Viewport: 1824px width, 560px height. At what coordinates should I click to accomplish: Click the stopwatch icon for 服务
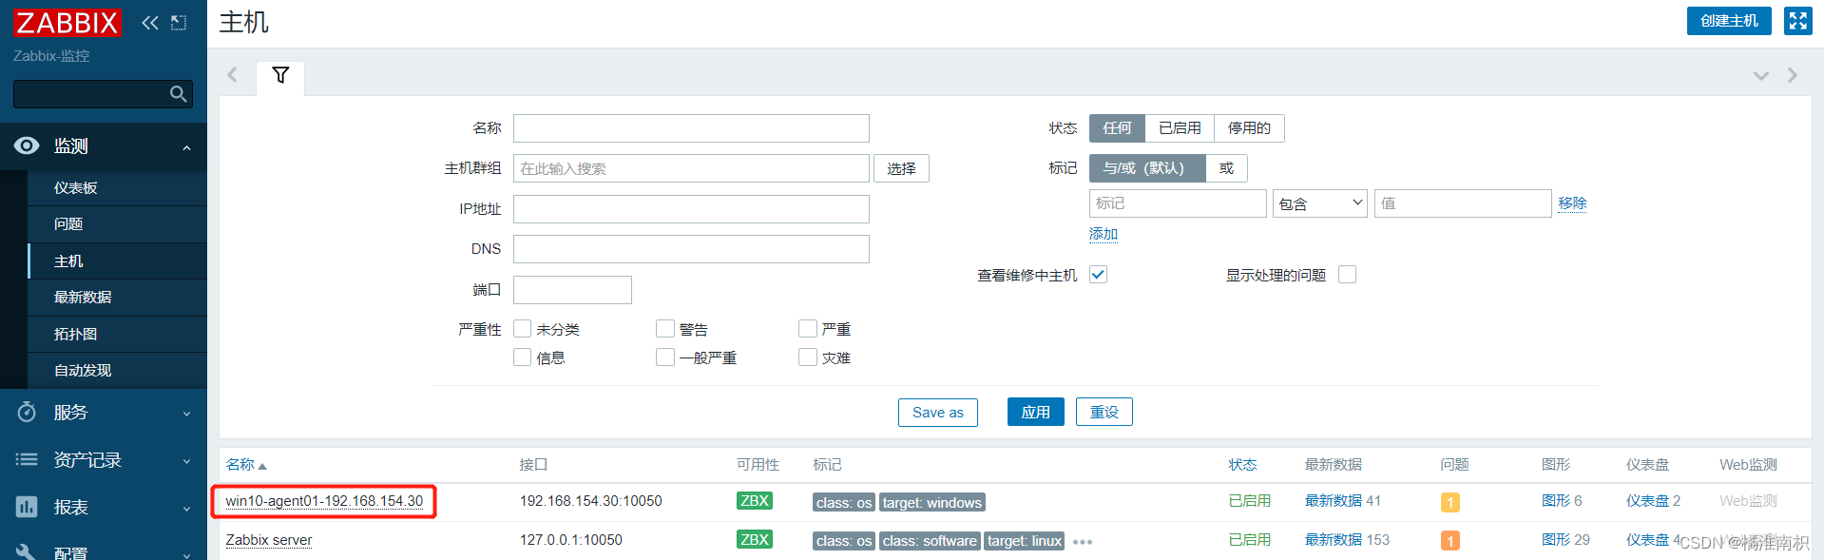(27, 412)
